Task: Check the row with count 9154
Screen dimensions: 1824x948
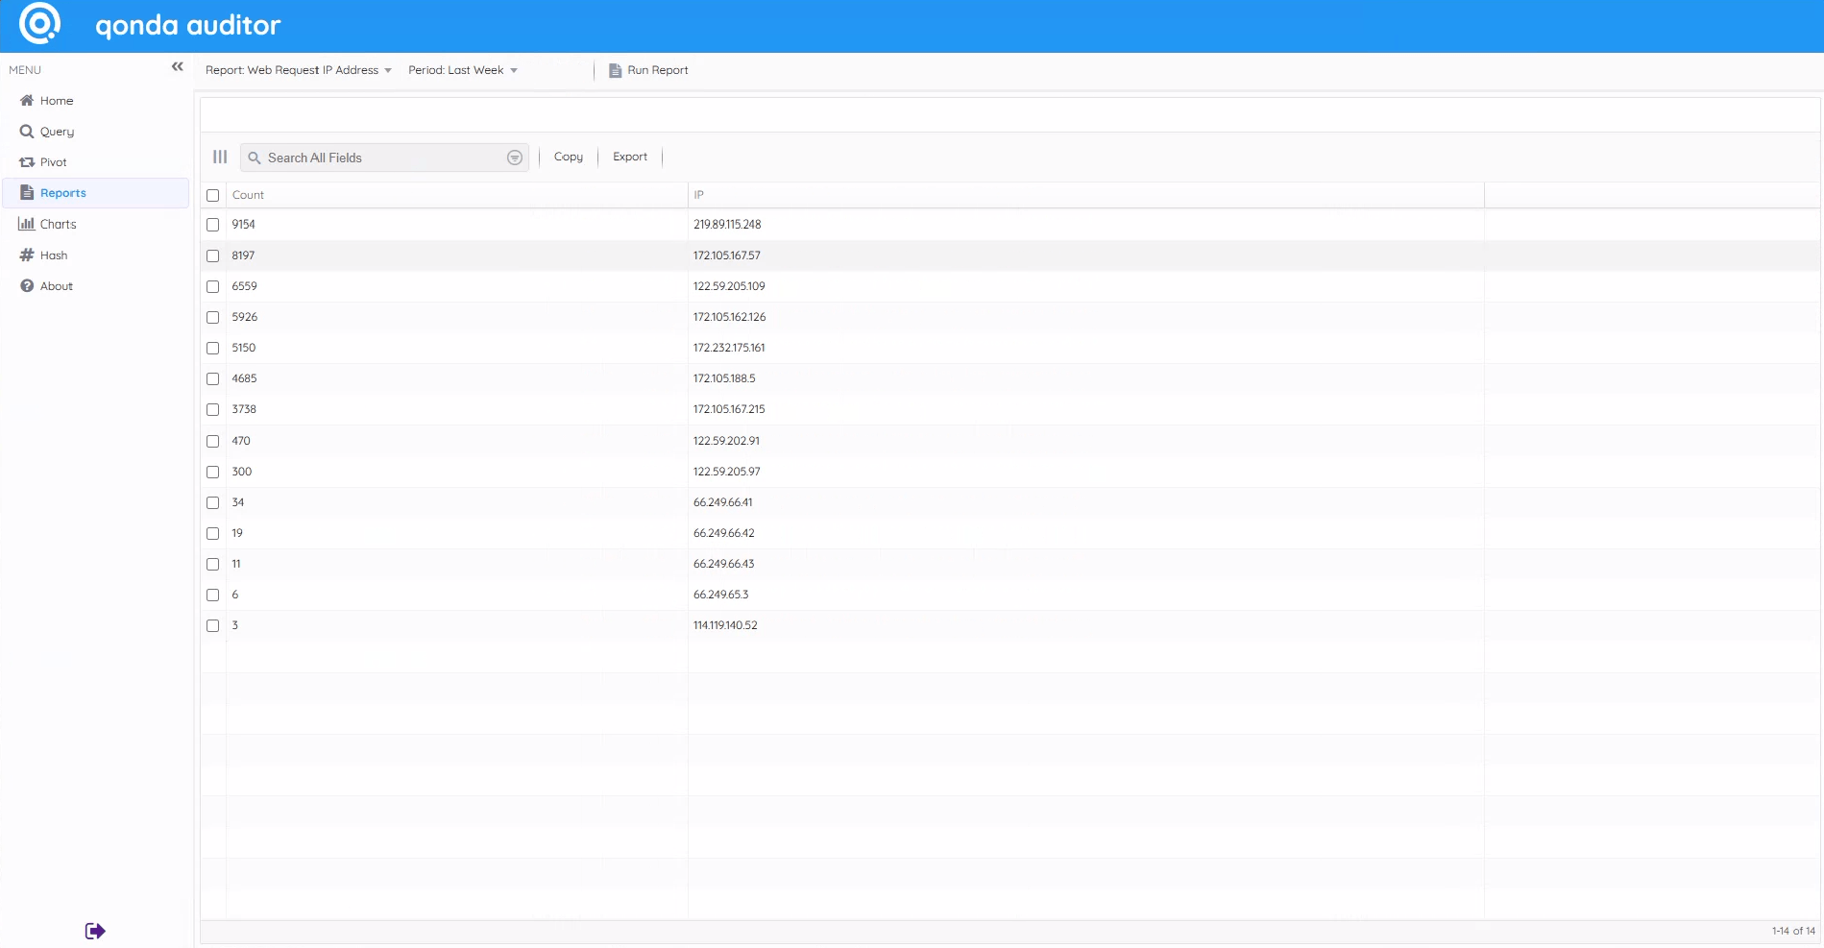Action: (x=213, y=225)
